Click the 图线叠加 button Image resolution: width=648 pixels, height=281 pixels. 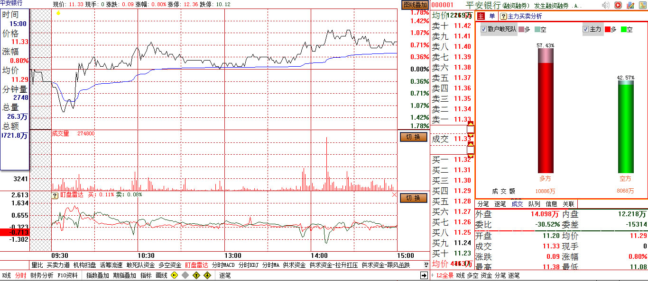(415, 5)
